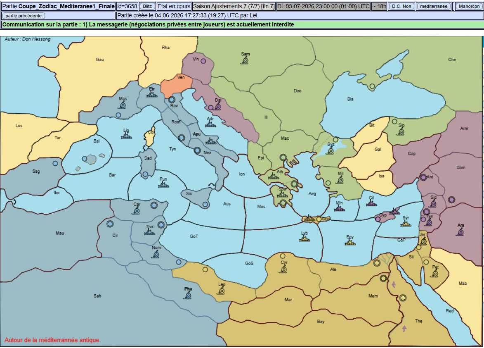Select the fleet icon in Egy sea

(x=350, y=243)
